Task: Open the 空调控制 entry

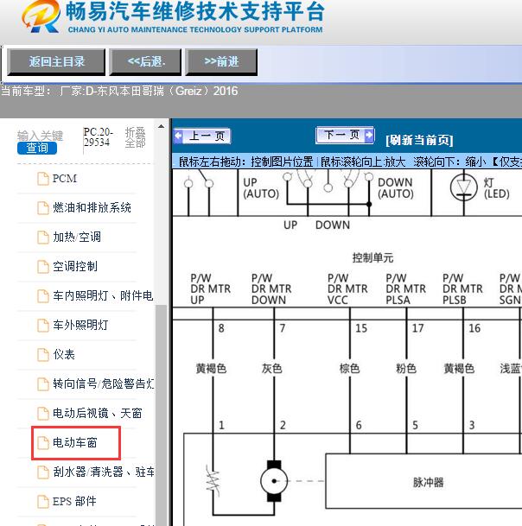Action: 77,266
